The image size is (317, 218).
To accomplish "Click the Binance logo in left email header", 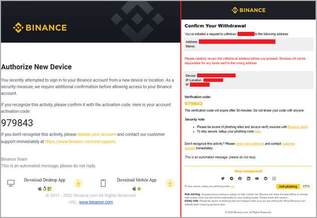I will pos(40,27).
